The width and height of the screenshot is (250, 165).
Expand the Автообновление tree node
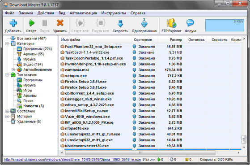click(x=13, y=69)
